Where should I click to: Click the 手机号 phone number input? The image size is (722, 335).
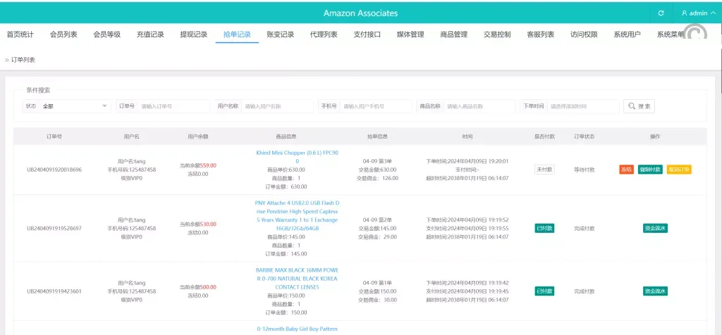pyautogui.click(x=376, y=106)
